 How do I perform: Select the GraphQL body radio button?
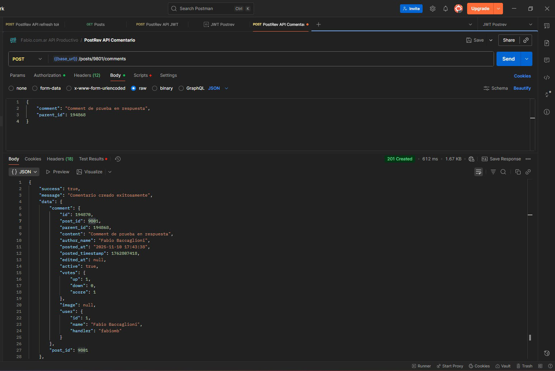[x=181, y=88]
